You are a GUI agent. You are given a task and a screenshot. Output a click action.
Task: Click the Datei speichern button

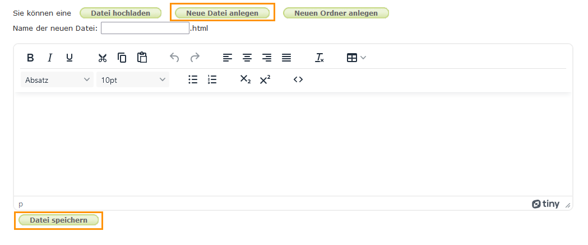pos(58,220)
